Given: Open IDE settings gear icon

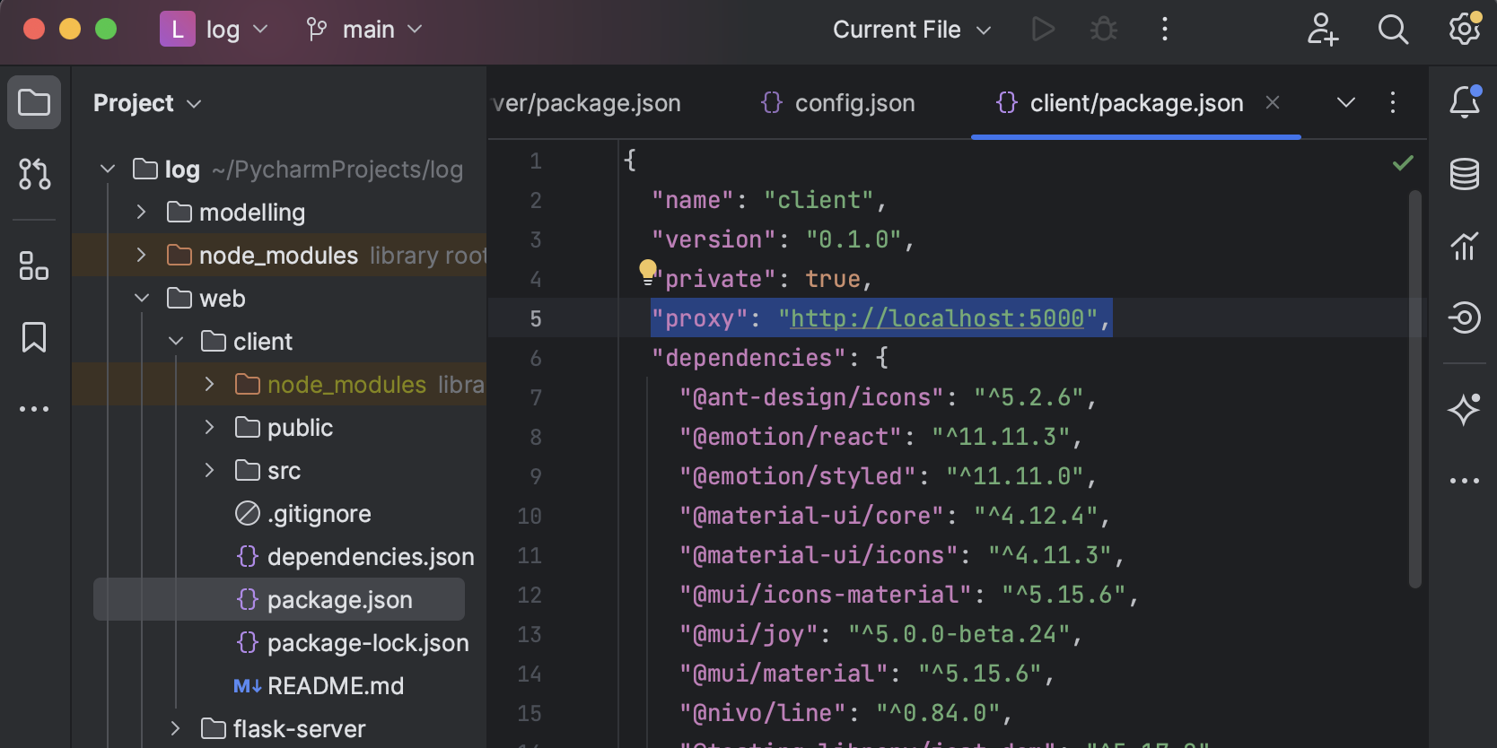Looking at the screenshot, I should [1464, 30].
